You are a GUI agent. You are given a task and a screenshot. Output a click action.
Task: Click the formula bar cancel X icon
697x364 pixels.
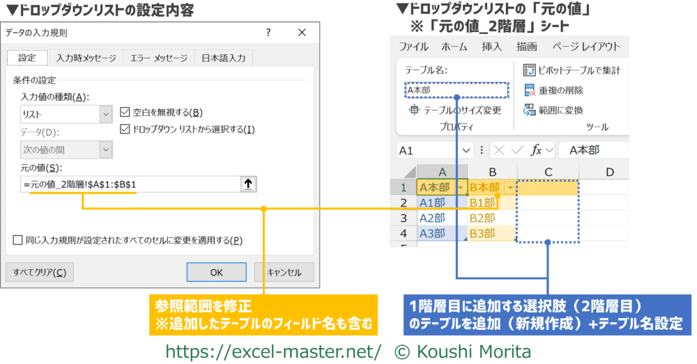(x=499, y=150)
